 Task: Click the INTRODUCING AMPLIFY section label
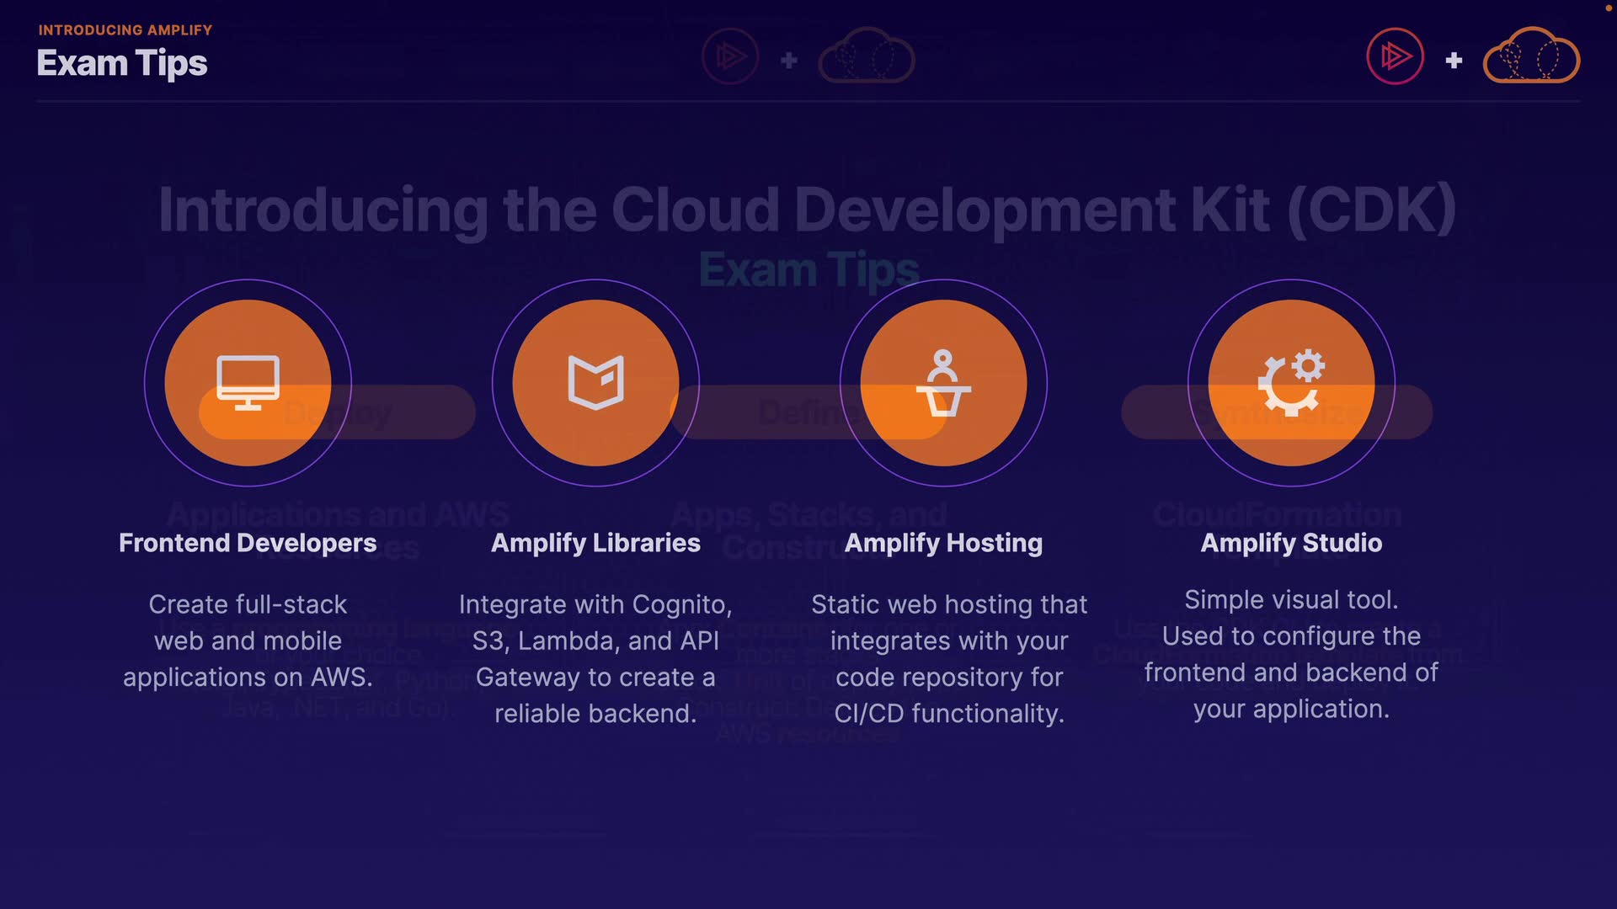(125, 29)
